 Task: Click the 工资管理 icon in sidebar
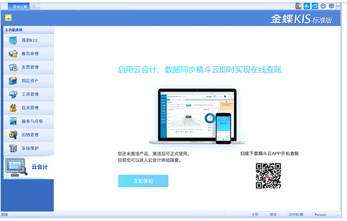[x=13, y=94]
